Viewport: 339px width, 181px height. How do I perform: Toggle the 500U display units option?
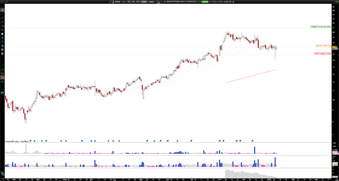click(x=138, y=2)
